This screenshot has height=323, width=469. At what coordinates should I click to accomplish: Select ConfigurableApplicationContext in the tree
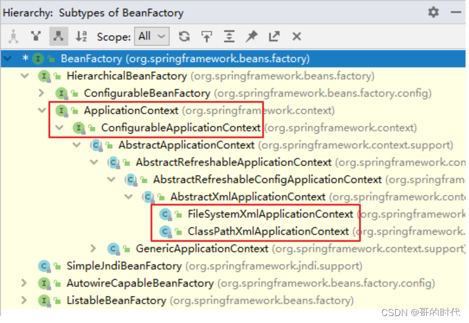[233, 128]
